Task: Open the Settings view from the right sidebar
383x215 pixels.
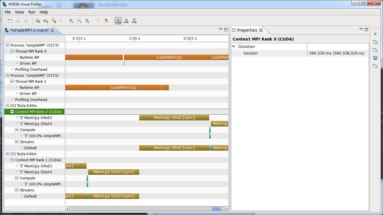Action: pos(375,66)
